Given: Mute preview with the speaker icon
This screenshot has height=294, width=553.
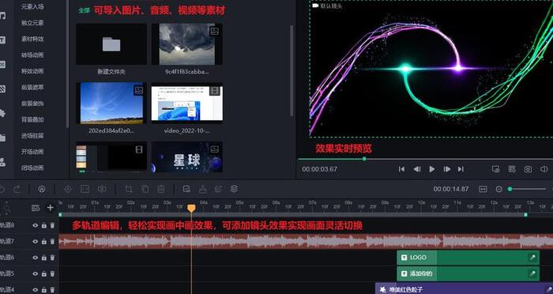Looking at the screenshot, I should (x=544, y=169).
